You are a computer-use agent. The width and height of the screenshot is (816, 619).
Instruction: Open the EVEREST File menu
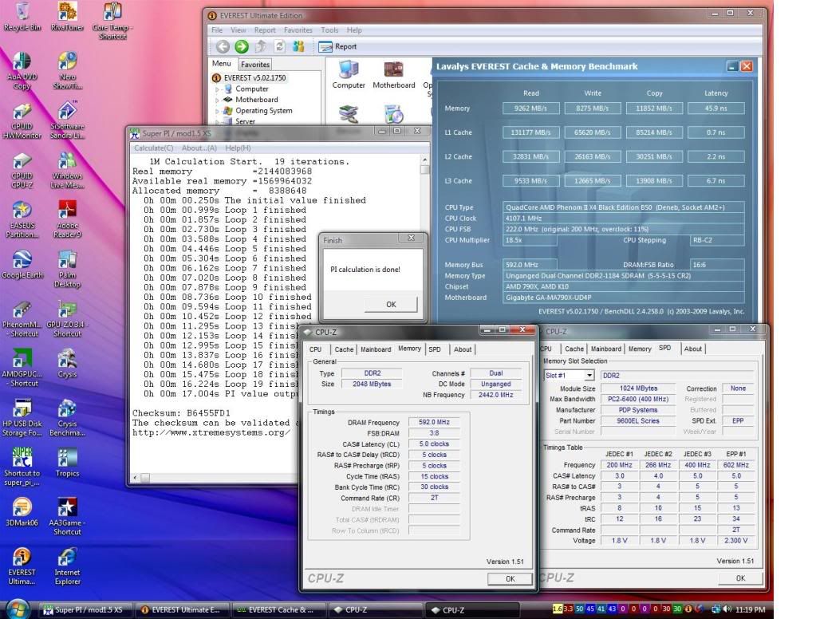pyautogui.click(x=217, y=30)
